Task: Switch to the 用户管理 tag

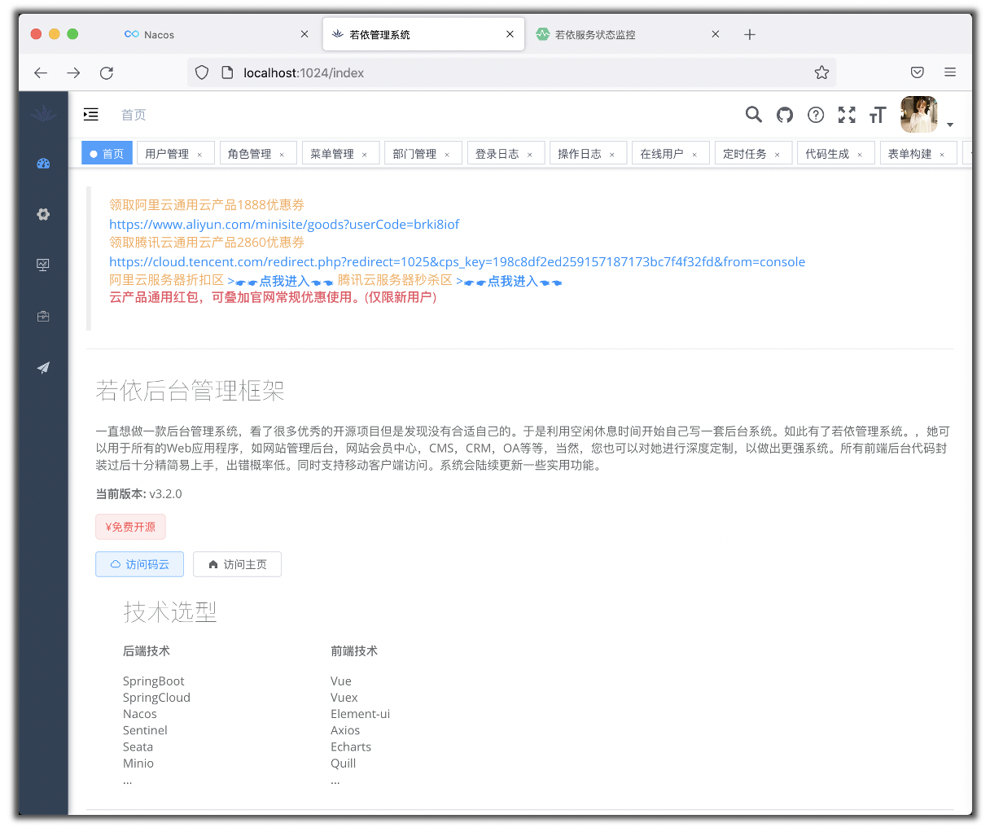Action: coord(167,153)
